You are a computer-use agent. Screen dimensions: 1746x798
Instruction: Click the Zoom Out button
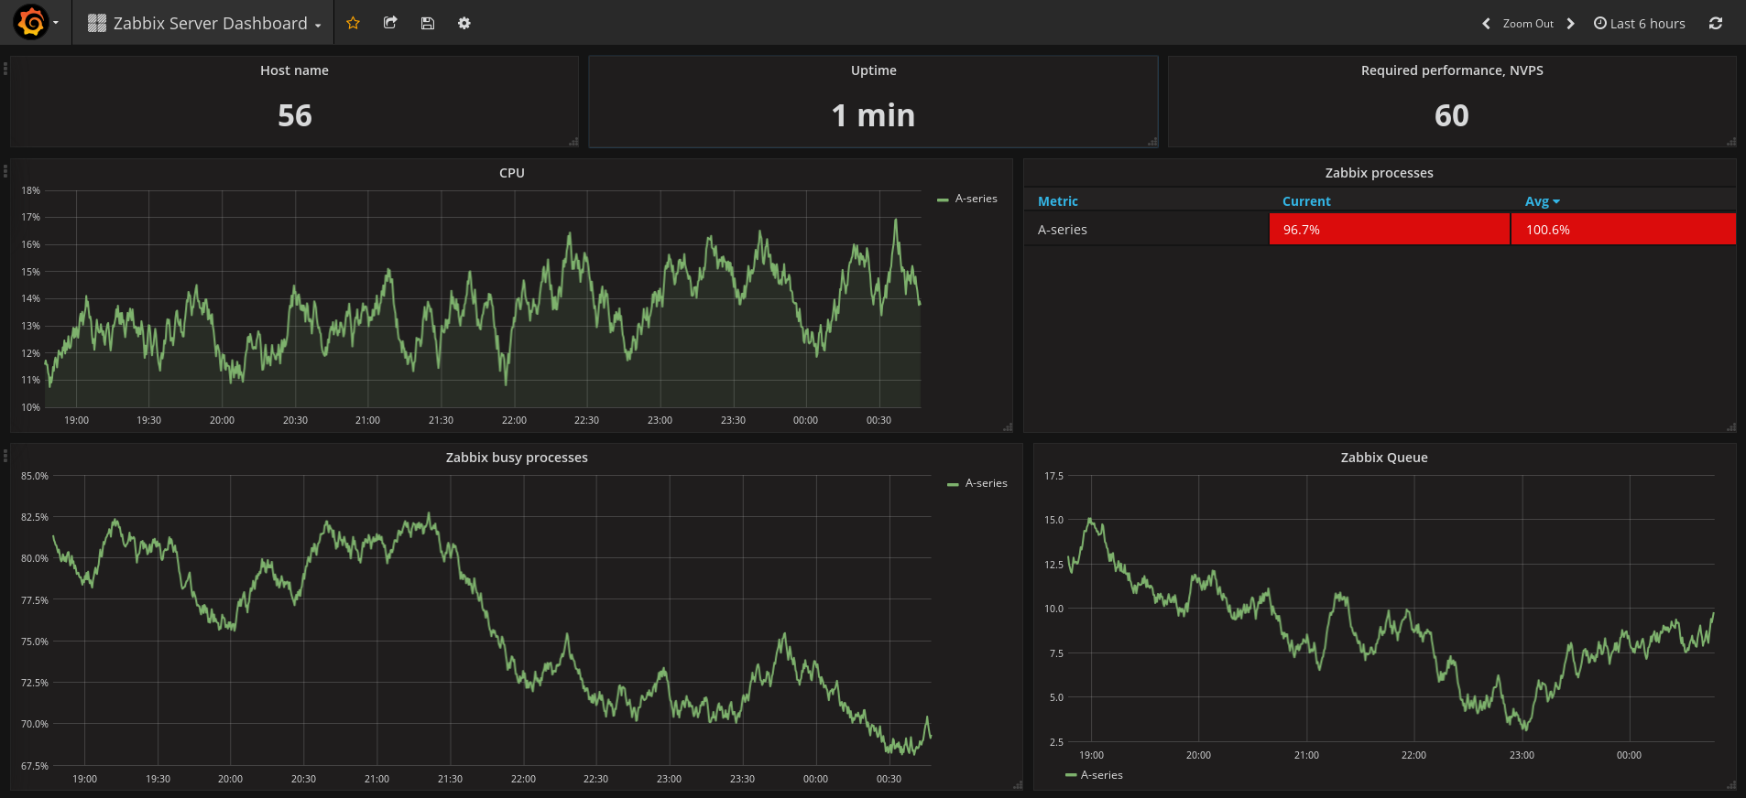pyautogui.click(x=1527, y=24)
